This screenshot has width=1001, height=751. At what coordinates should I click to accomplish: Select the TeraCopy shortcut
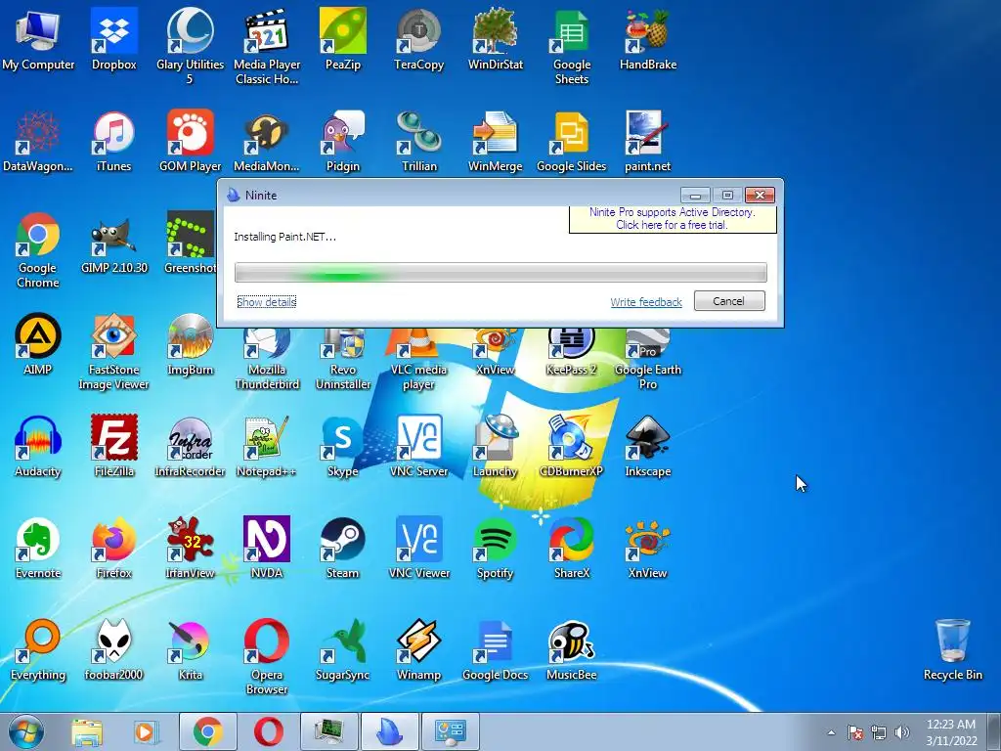(x=418, y=39)
